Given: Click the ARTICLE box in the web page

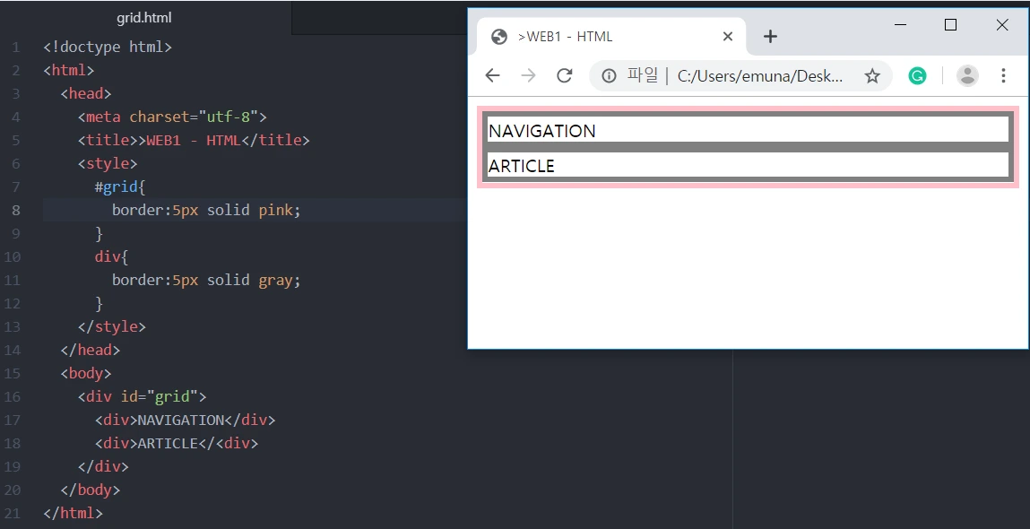Looking at the screenshot, I should (749, 165).
